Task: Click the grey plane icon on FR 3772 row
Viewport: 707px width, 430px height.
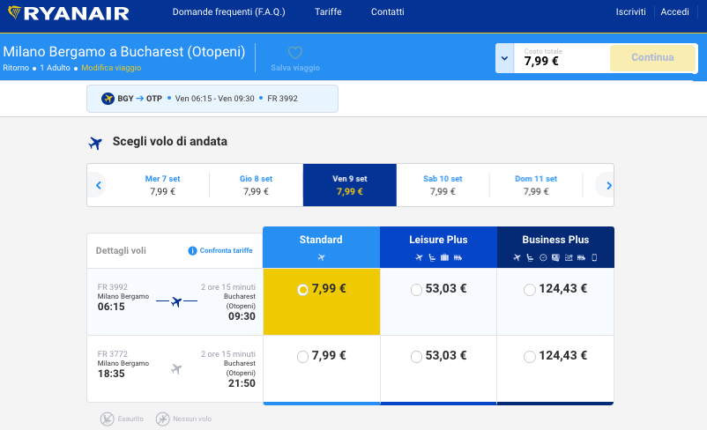Action: coord(176,369)
